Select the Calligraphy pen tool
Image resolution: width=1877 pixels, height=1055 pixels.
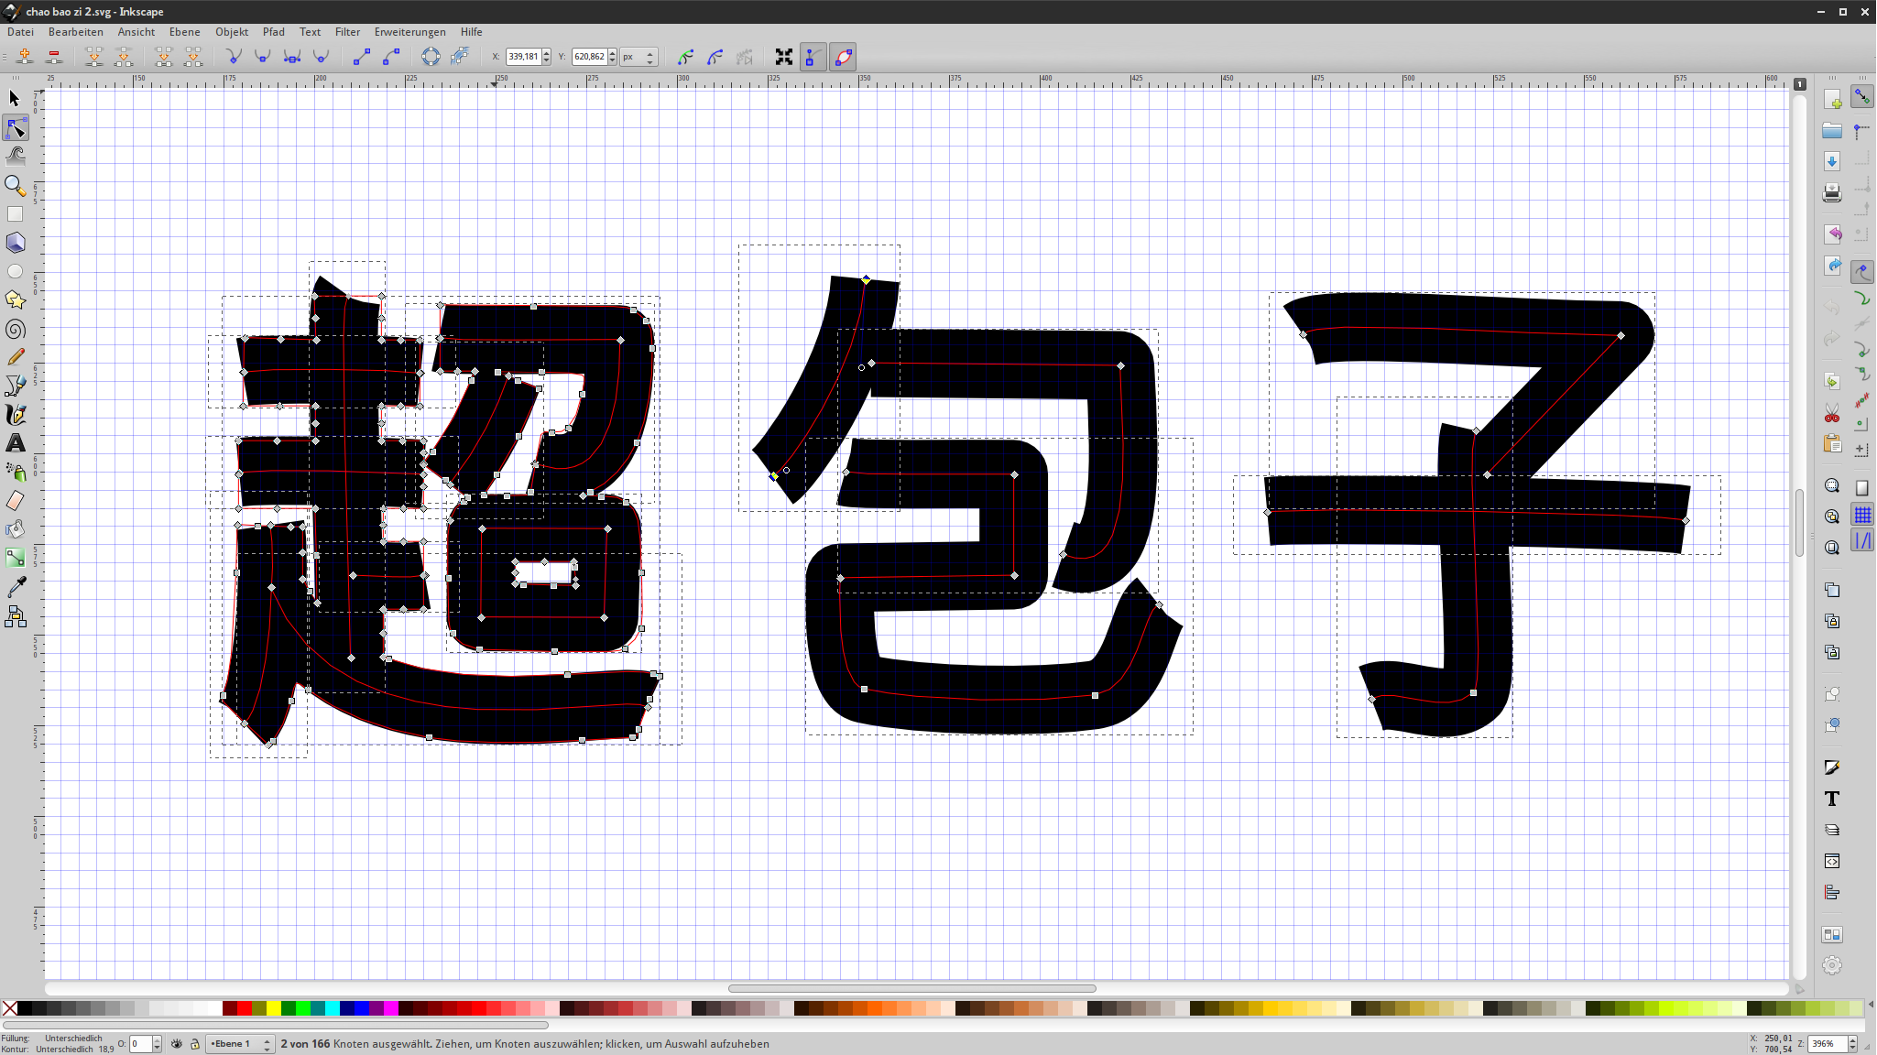pos(15,414)
